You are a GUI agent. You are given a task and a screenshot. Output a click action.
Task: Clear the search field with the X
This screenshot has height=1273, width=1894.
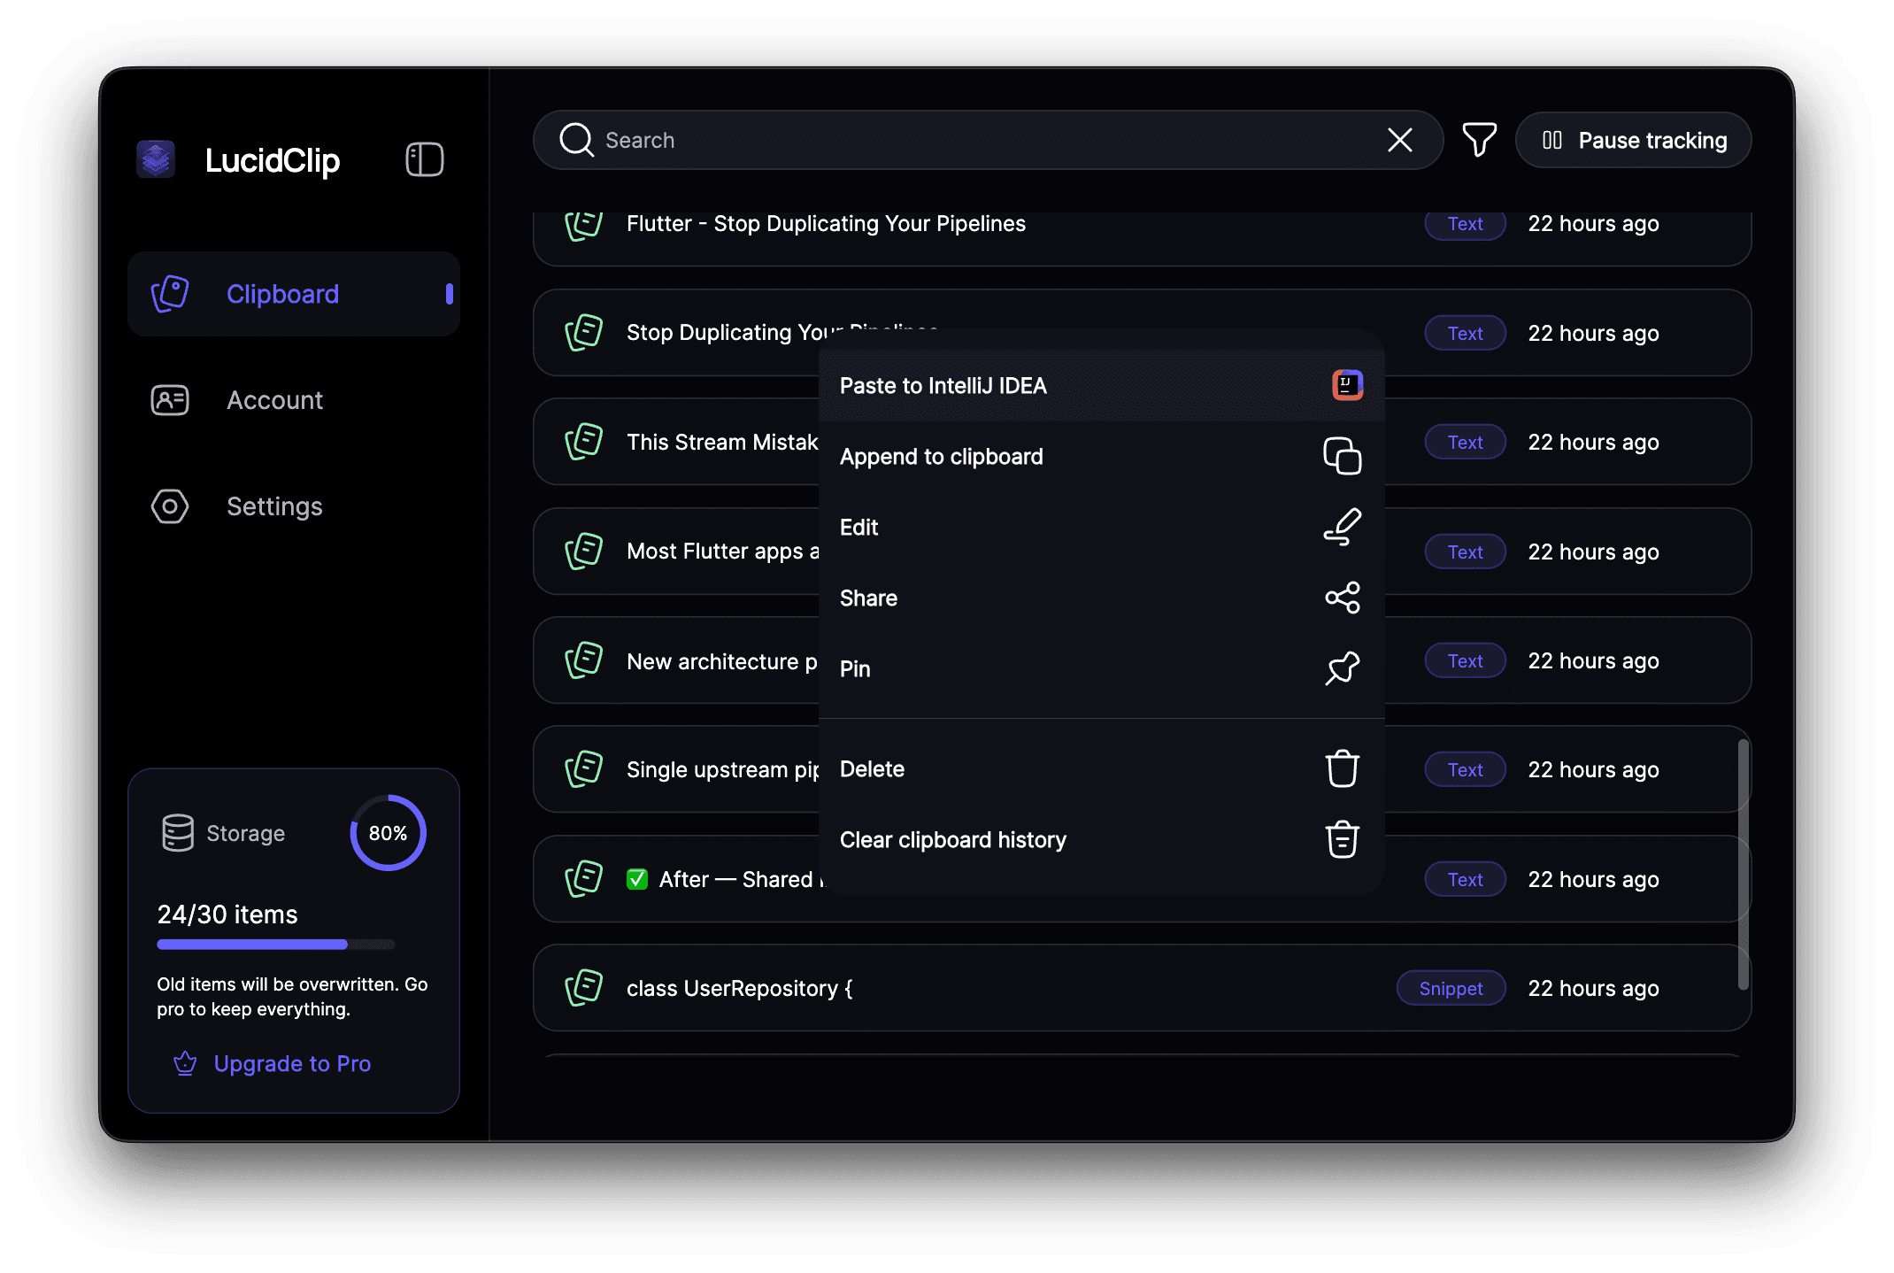pyautogui.click(x=1399, y=140)
